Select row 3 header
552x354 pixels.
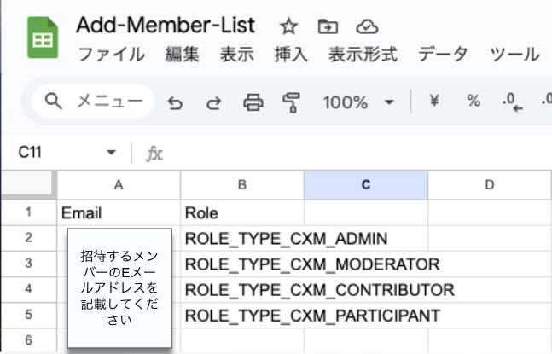pyautogui.click(x=28, y=264)
